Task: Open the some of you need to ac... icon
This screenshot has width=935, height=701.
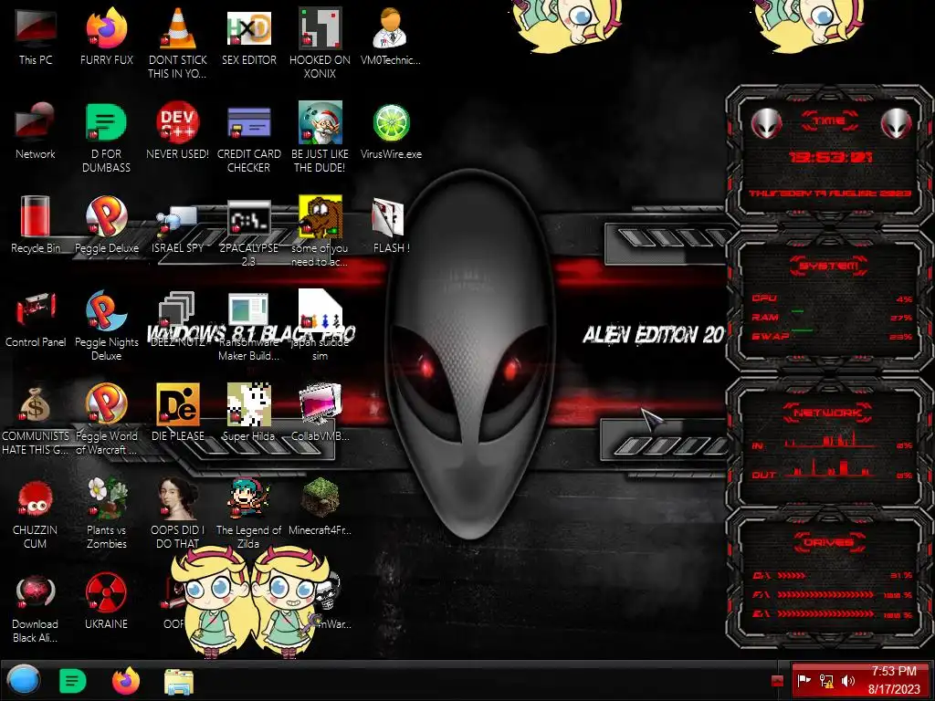Action: (x=320, y=231)
